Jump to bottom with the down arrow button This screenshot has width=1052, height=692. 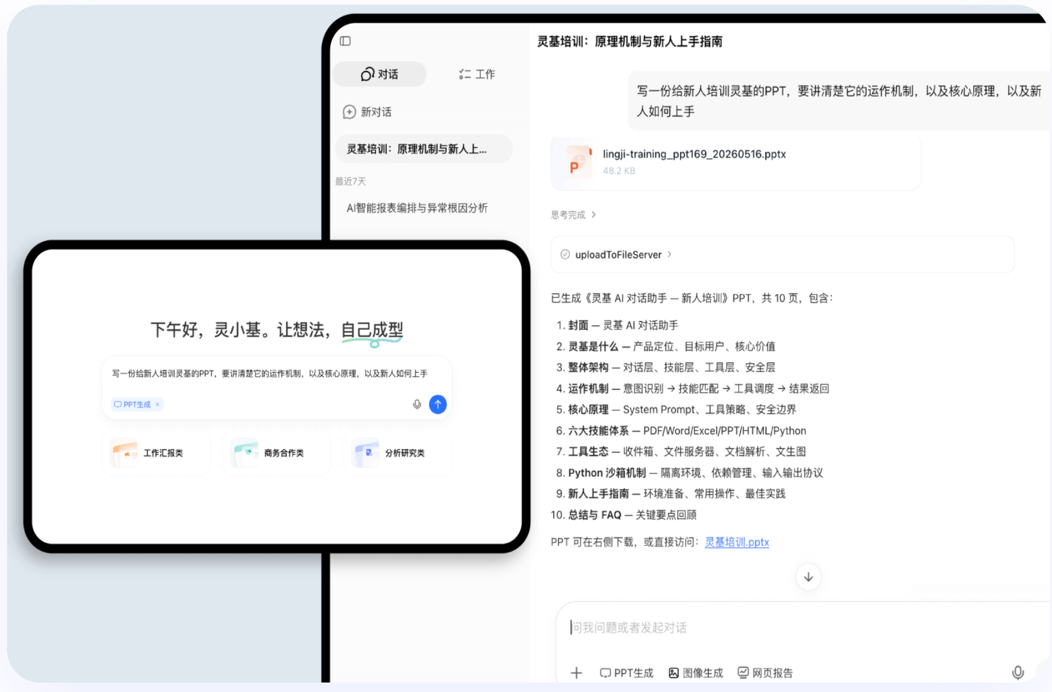[x=808, y=577]
